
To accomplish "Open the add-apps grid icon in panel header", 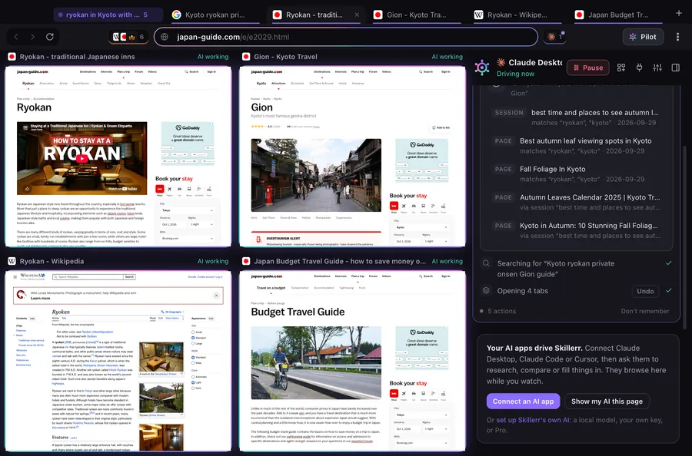I will click(x=621, y=68).
